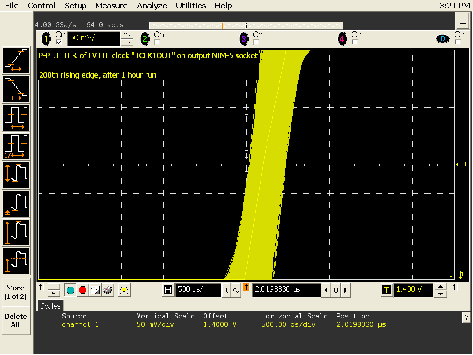The image size is (473, 355).
Task: Select the frequency measurement icon
Action: (16, 147)
